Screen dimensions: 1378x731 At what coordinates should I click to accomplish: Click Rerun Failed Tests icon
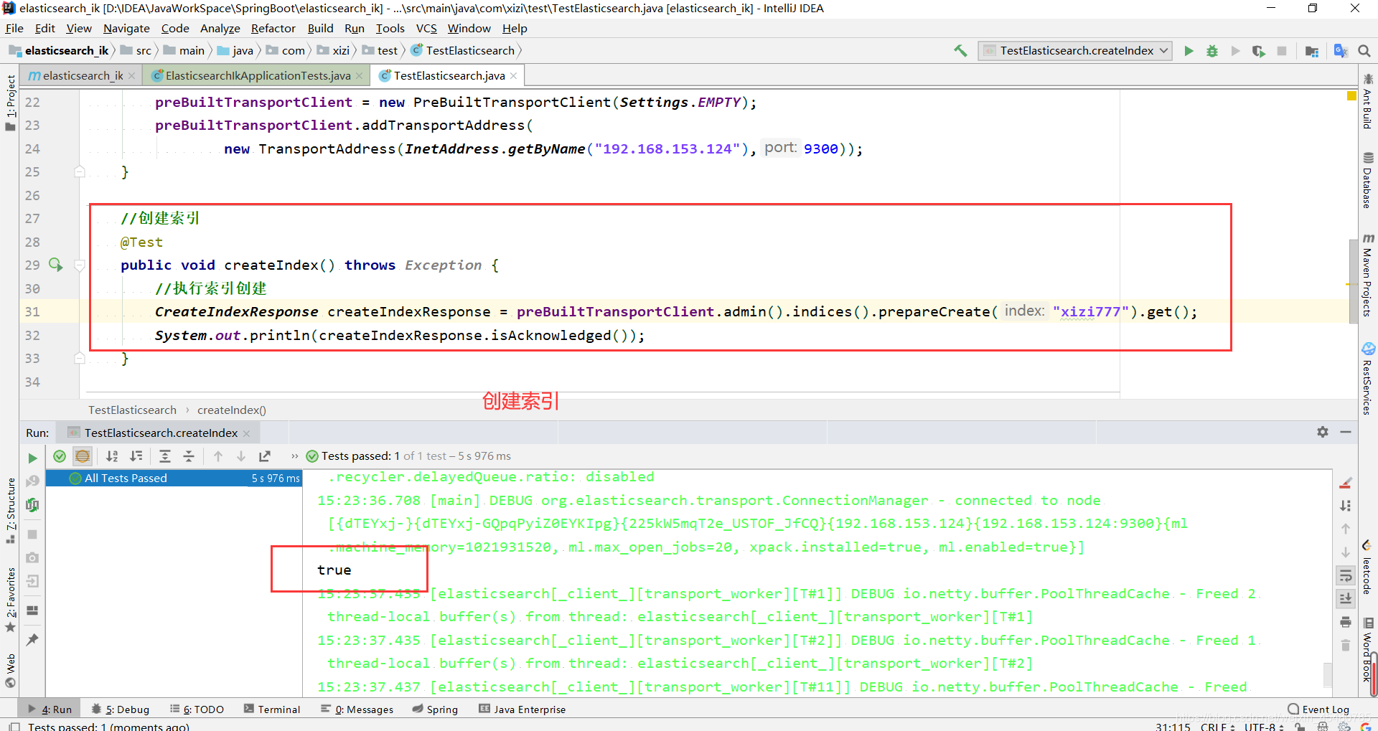32,481
